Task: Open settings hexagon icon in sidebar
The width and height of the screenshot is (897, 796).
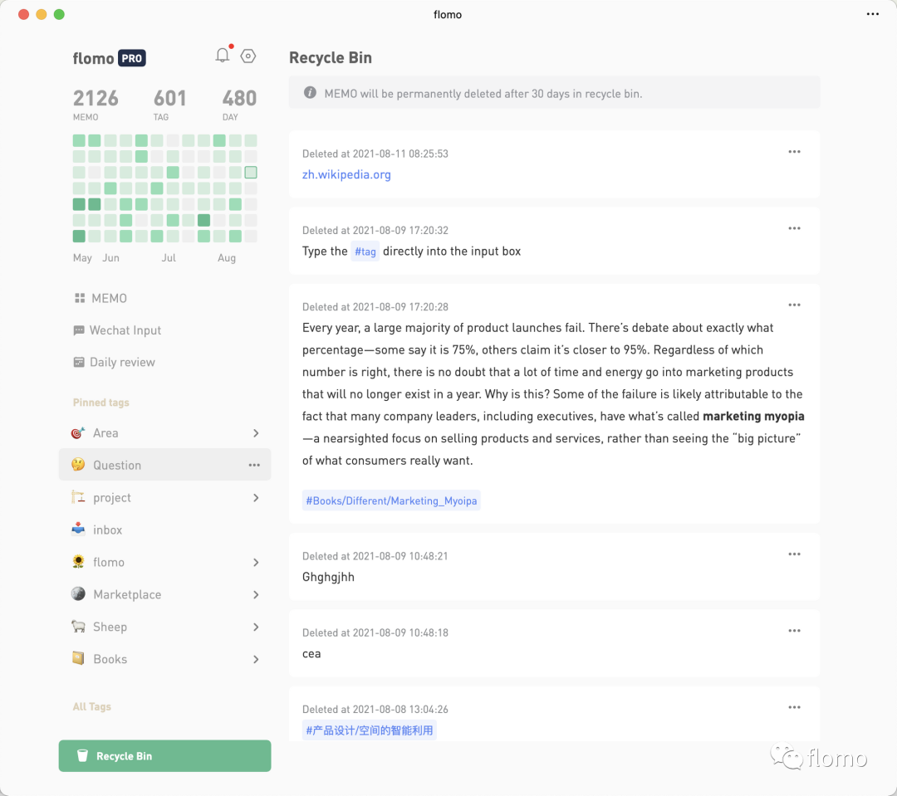Action: (248, 56)
